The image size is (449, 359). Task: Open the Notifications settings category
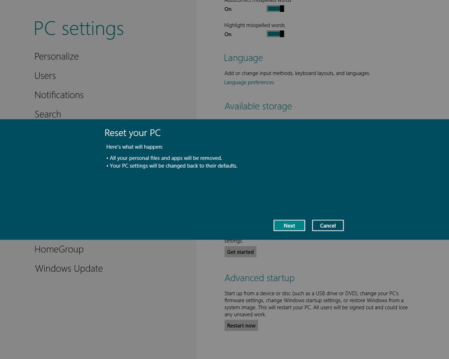(59, 95)
